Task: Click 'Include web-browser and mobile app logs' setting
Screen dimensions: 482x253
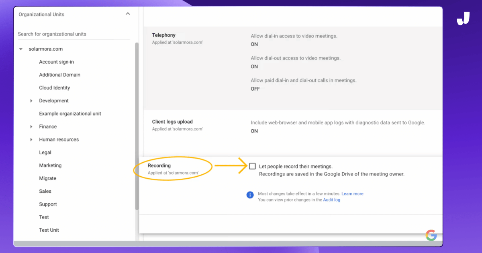Action: pyautogui.click(x=338, y=122)
